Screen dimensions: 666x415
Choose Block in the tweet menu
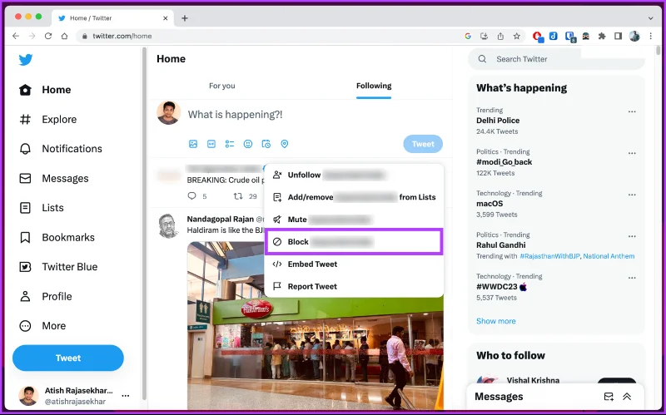tap(354, 242)
